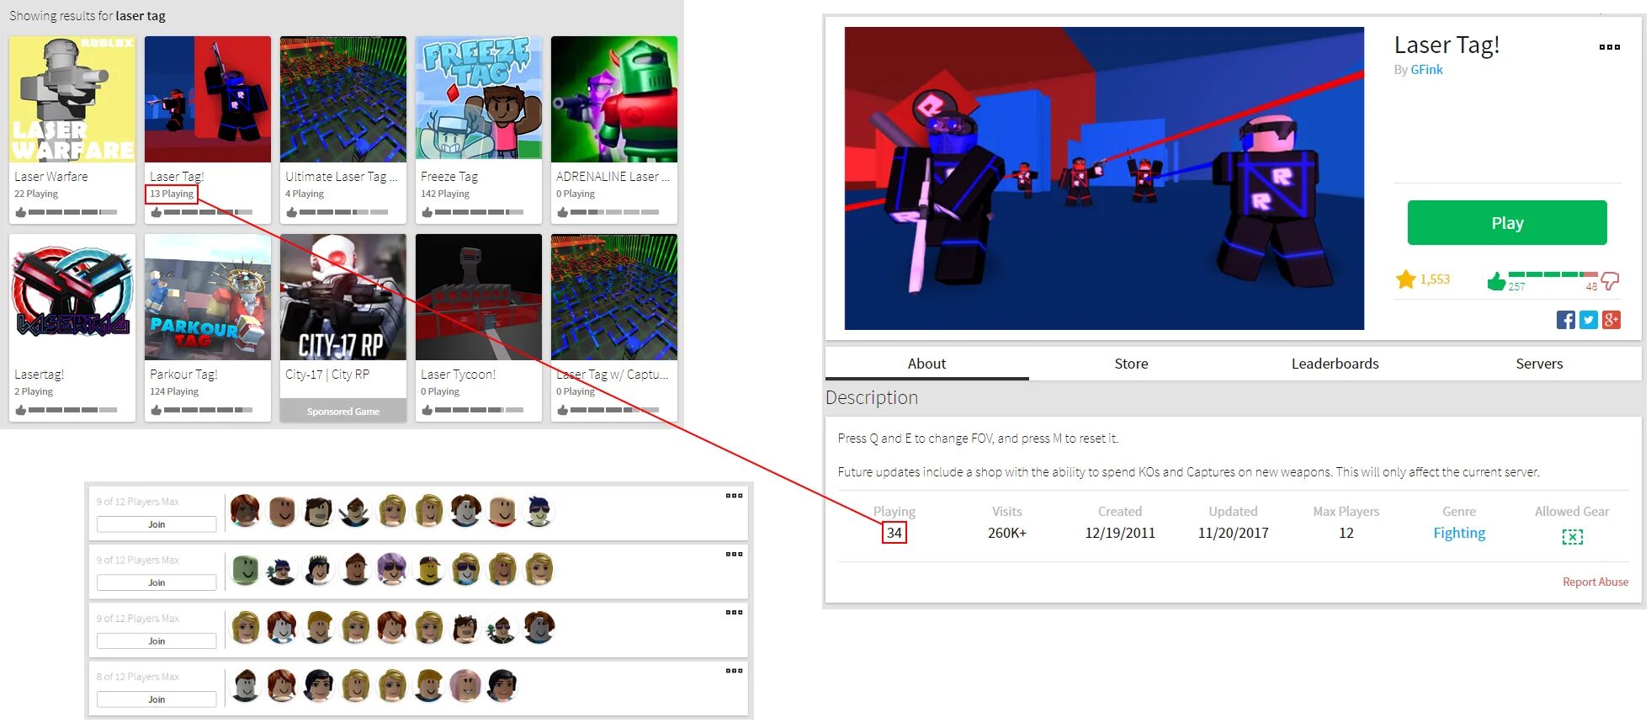Viewport: 1651px width, 723px height.
Task: Click the Freeze Tag title text
Action: point(449,177)
